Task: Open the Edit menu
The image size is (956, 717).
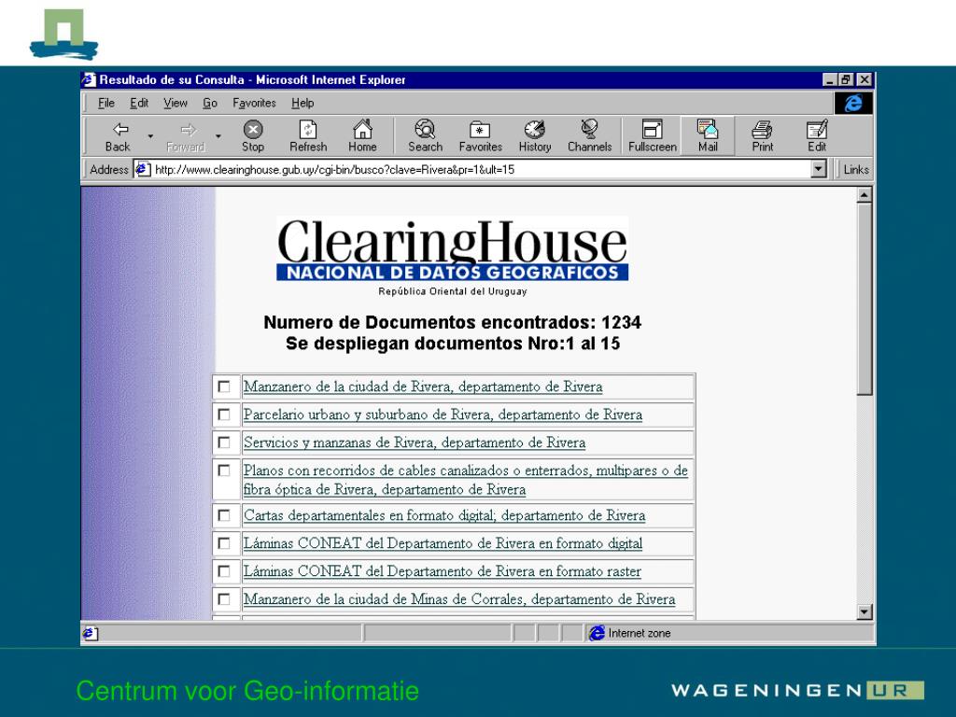Action: 139,103
